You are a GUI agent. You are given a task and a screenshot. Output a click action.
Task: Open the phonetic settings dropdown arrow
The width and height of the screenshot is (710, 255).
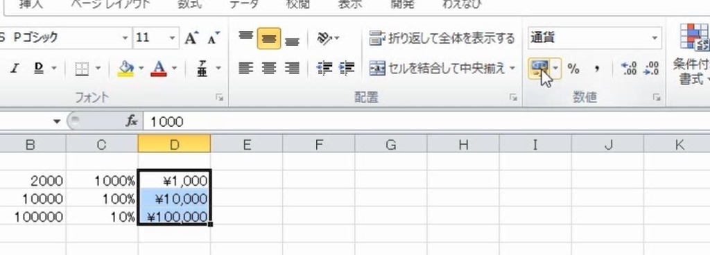tap(218, 69)
